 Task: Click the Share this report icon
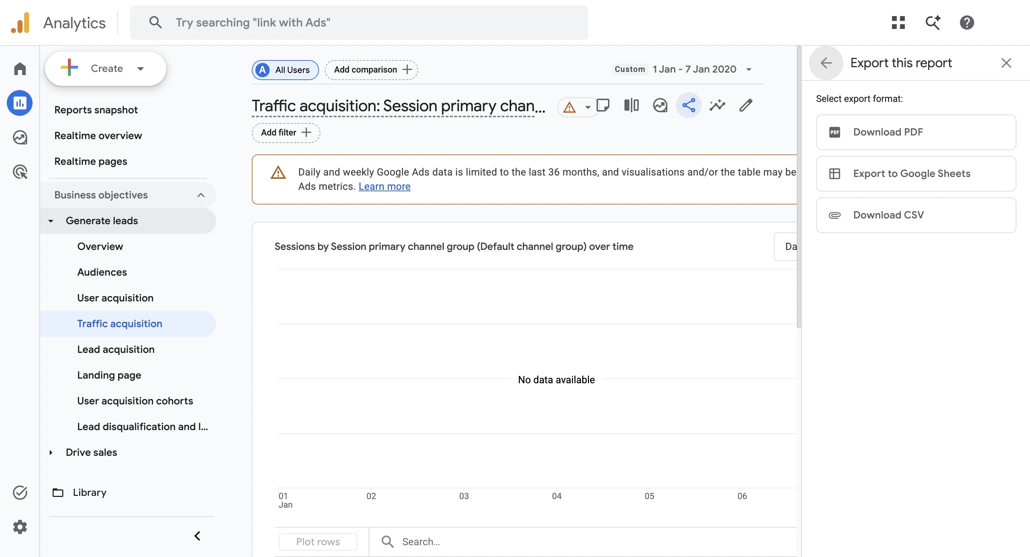(x=688, y=105)
